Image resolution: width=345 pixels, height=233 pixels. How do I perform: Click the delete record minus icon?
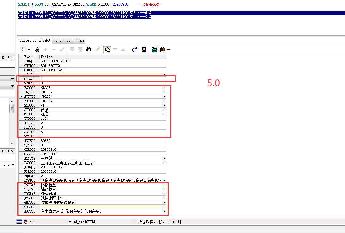(54, 50)
